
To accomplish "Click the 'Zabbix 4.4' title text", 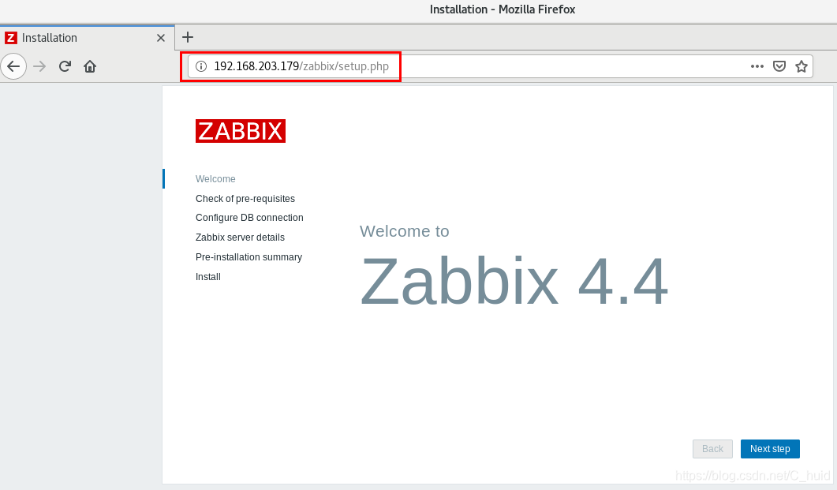I will tap(514, 281).
